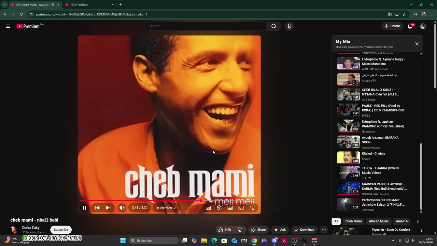This screenshot has width=437, height=246.
Task: Show more filter chips arrow
Action: (x=418, y=222)
